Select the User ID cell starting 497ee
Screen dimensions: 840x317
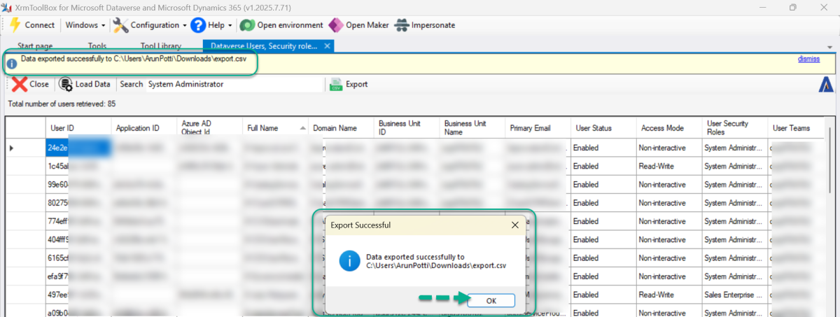pyautogui.click(x=78, y=294)
